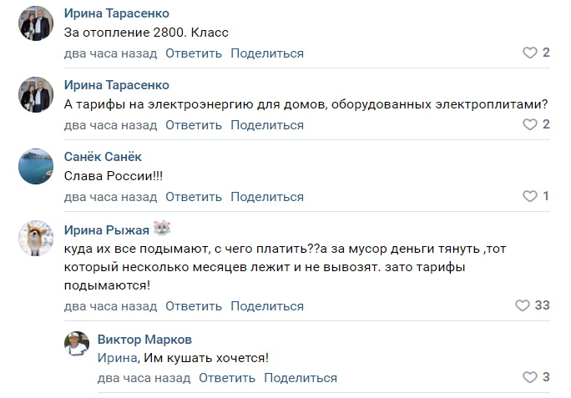Like Ирина Рыжая's comment with 33 likes
This screenshot has width=571, height=398.
pos(523,305)
